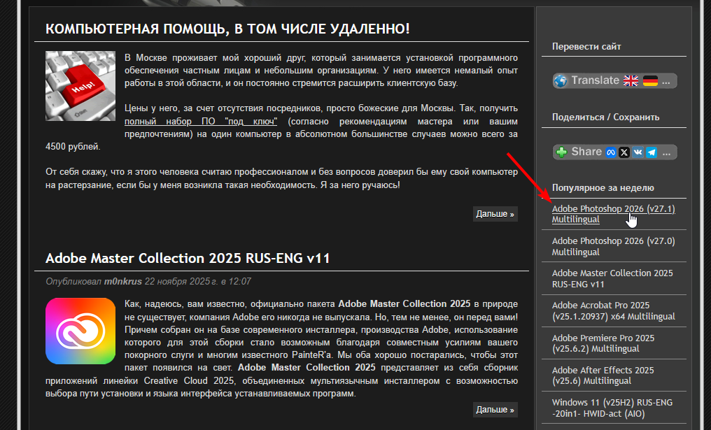The image size is (711, 430).
Task: Open sidebar Adobe Master Collection 2025 RUS-ENG v11
Action: (x=612, y=279)
